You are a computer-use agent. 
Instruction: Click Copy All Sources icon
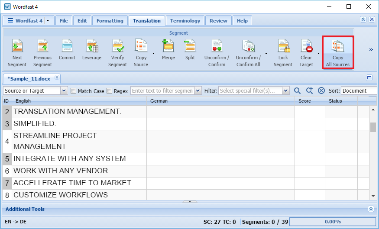coord(338,45)
